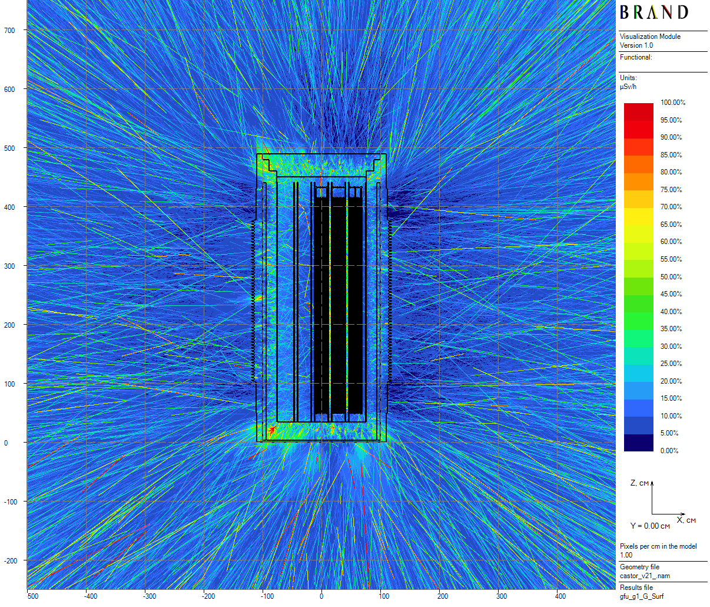Click the results file name gfu_g1_G_Surf

(x=641, y=596)
